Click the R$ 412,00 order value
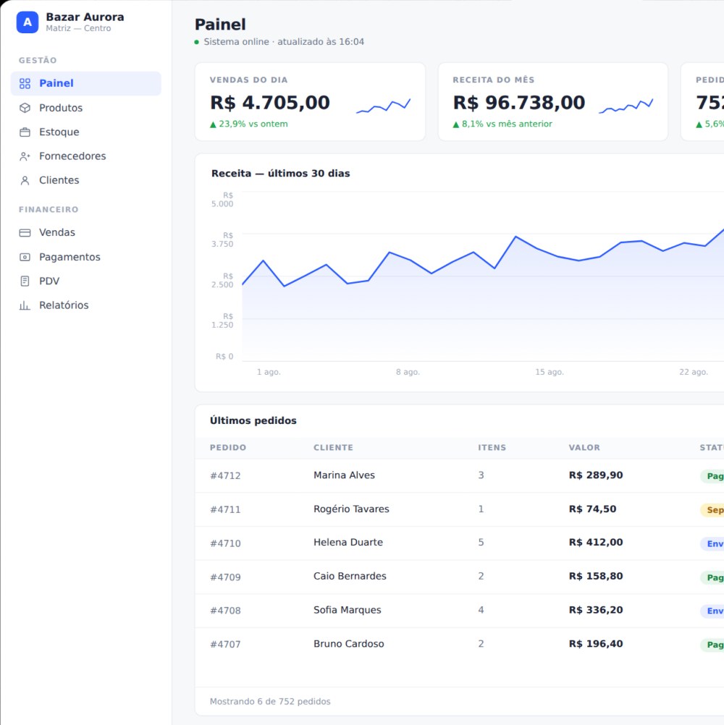 [x=595, y=543]
